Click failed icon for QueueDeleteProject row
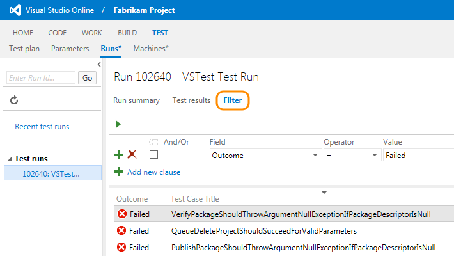Image resolution: width=454 pixels, height=256 pixels. [121, 231]
